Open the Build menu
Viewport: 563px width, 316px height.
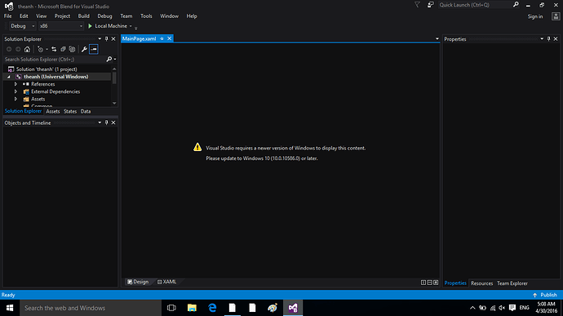click(84, 16)
